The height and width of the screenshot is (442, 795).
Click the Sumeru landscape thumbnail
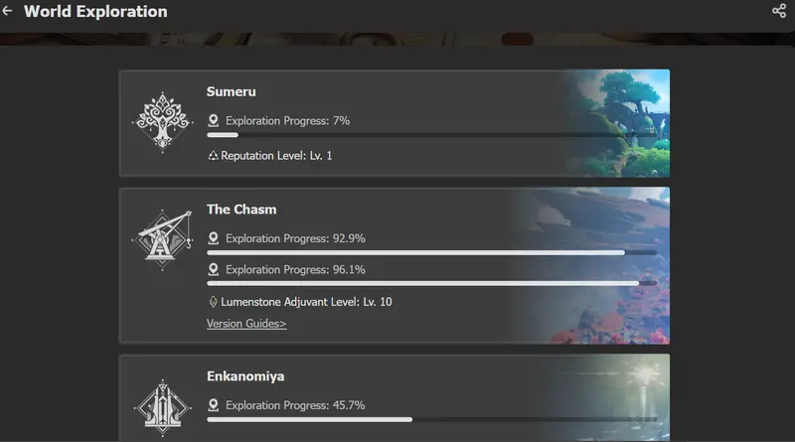tap(616, 123)
